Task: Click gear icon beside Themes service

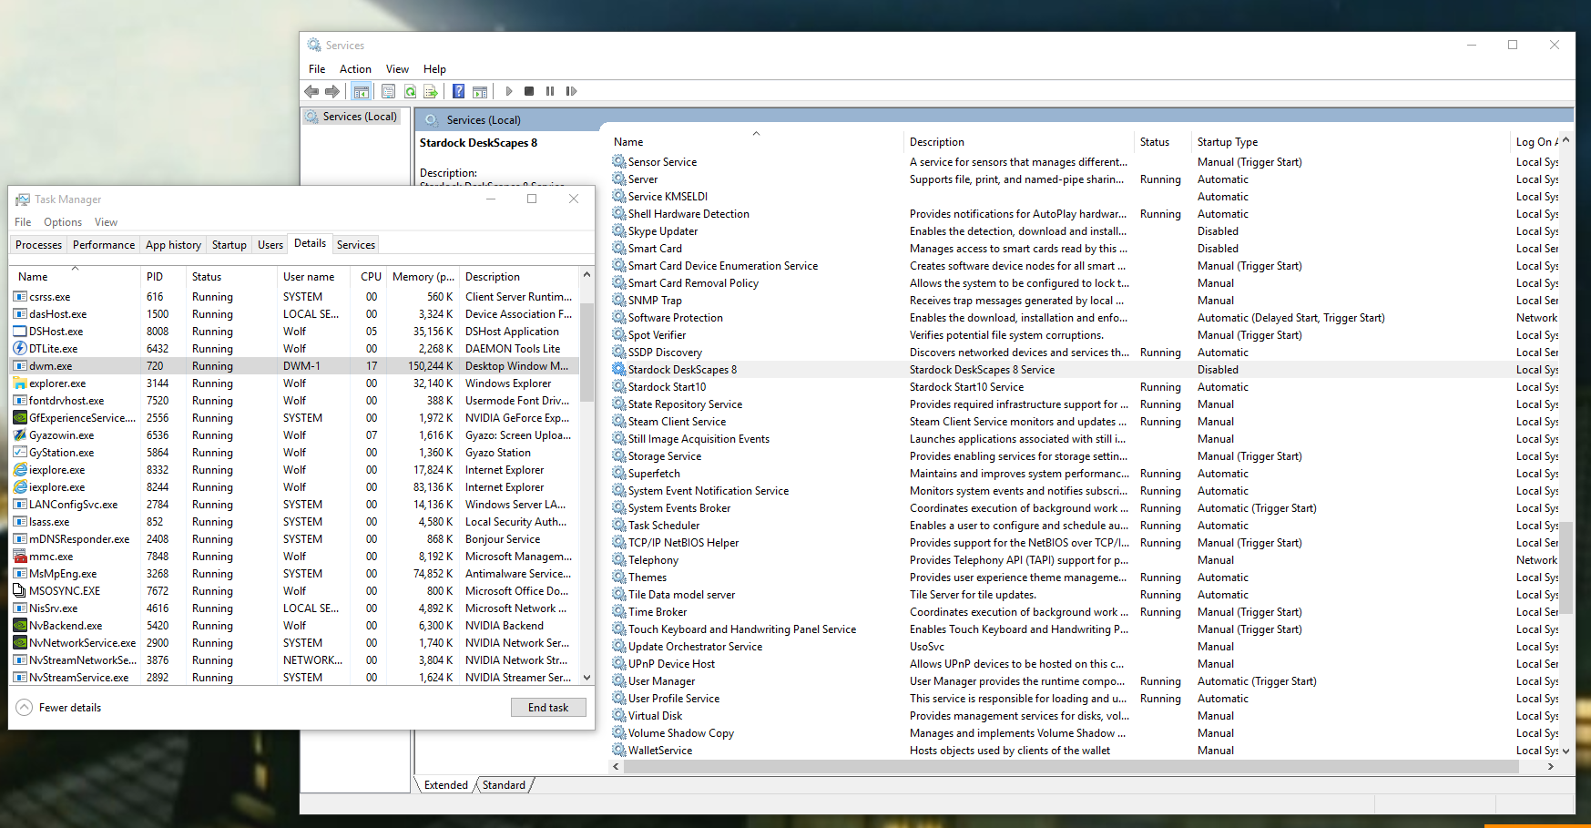Action: coord(619,577)
